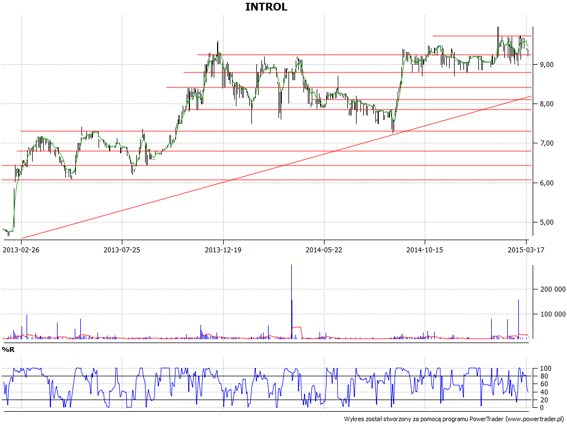This screenshot has height=425, width=567.
Task: Click the 100 000 volume axis label
Action: (x=553, y=314)
